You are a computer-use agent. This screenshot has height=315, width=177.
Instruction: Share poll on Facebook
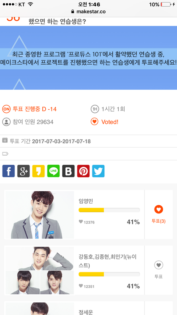pyautogui.click(x=8, y=171)
